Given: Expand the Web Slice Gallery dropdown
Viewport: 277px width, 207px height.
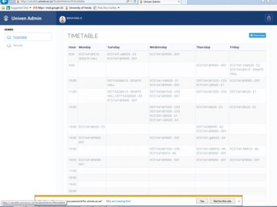Looking at the screenshot, I should coord(118,8).
